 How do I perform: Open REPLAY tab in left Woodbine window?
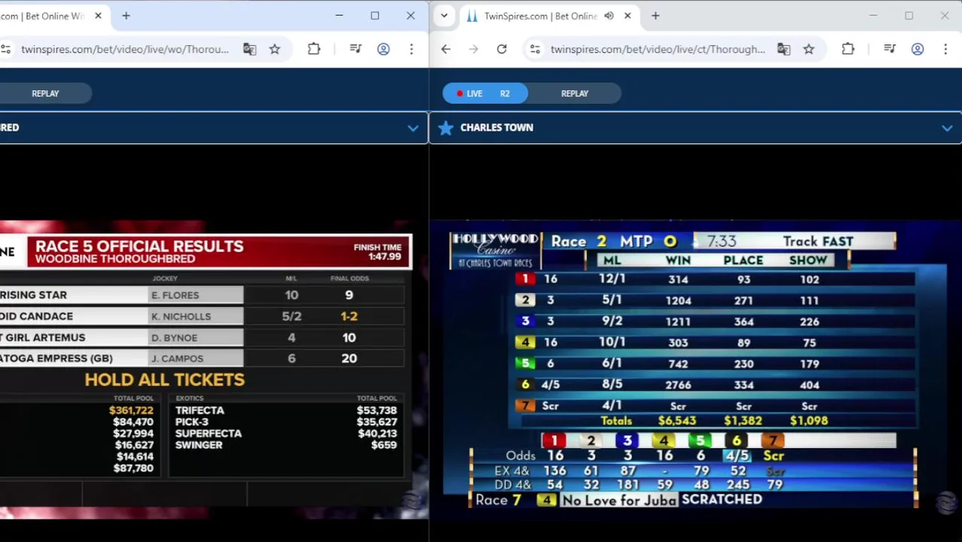pyautogui.click(x=45, y=93)
